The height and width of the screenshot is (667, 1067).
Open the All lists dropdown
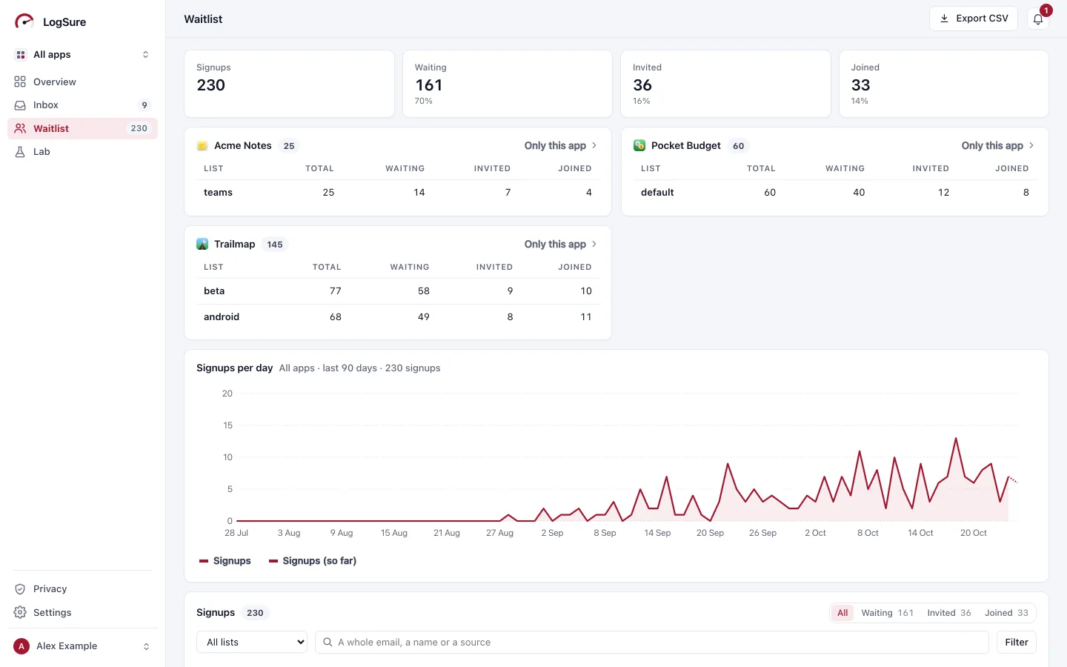point(252,643)
